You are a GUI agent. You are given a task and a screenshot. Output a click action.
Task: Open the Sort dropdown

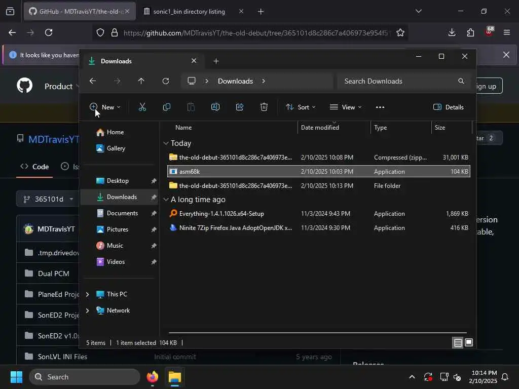tap(301, 107)
